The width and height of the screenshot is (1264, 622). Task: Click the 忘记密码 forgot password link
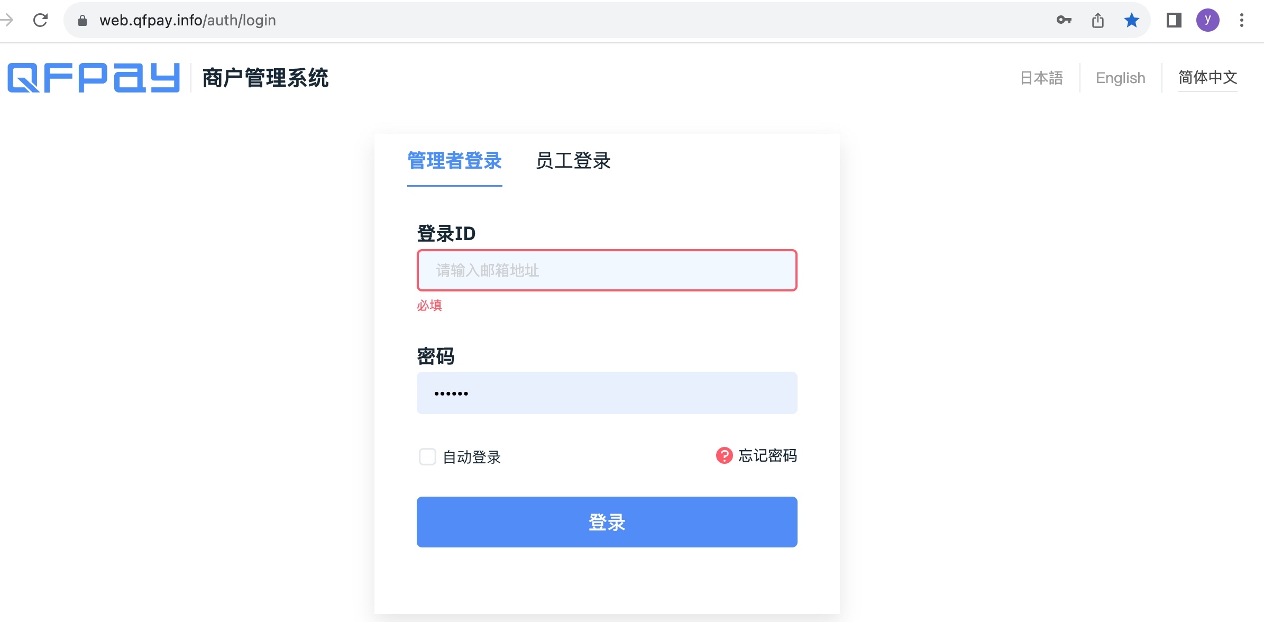tap(755, 455)
